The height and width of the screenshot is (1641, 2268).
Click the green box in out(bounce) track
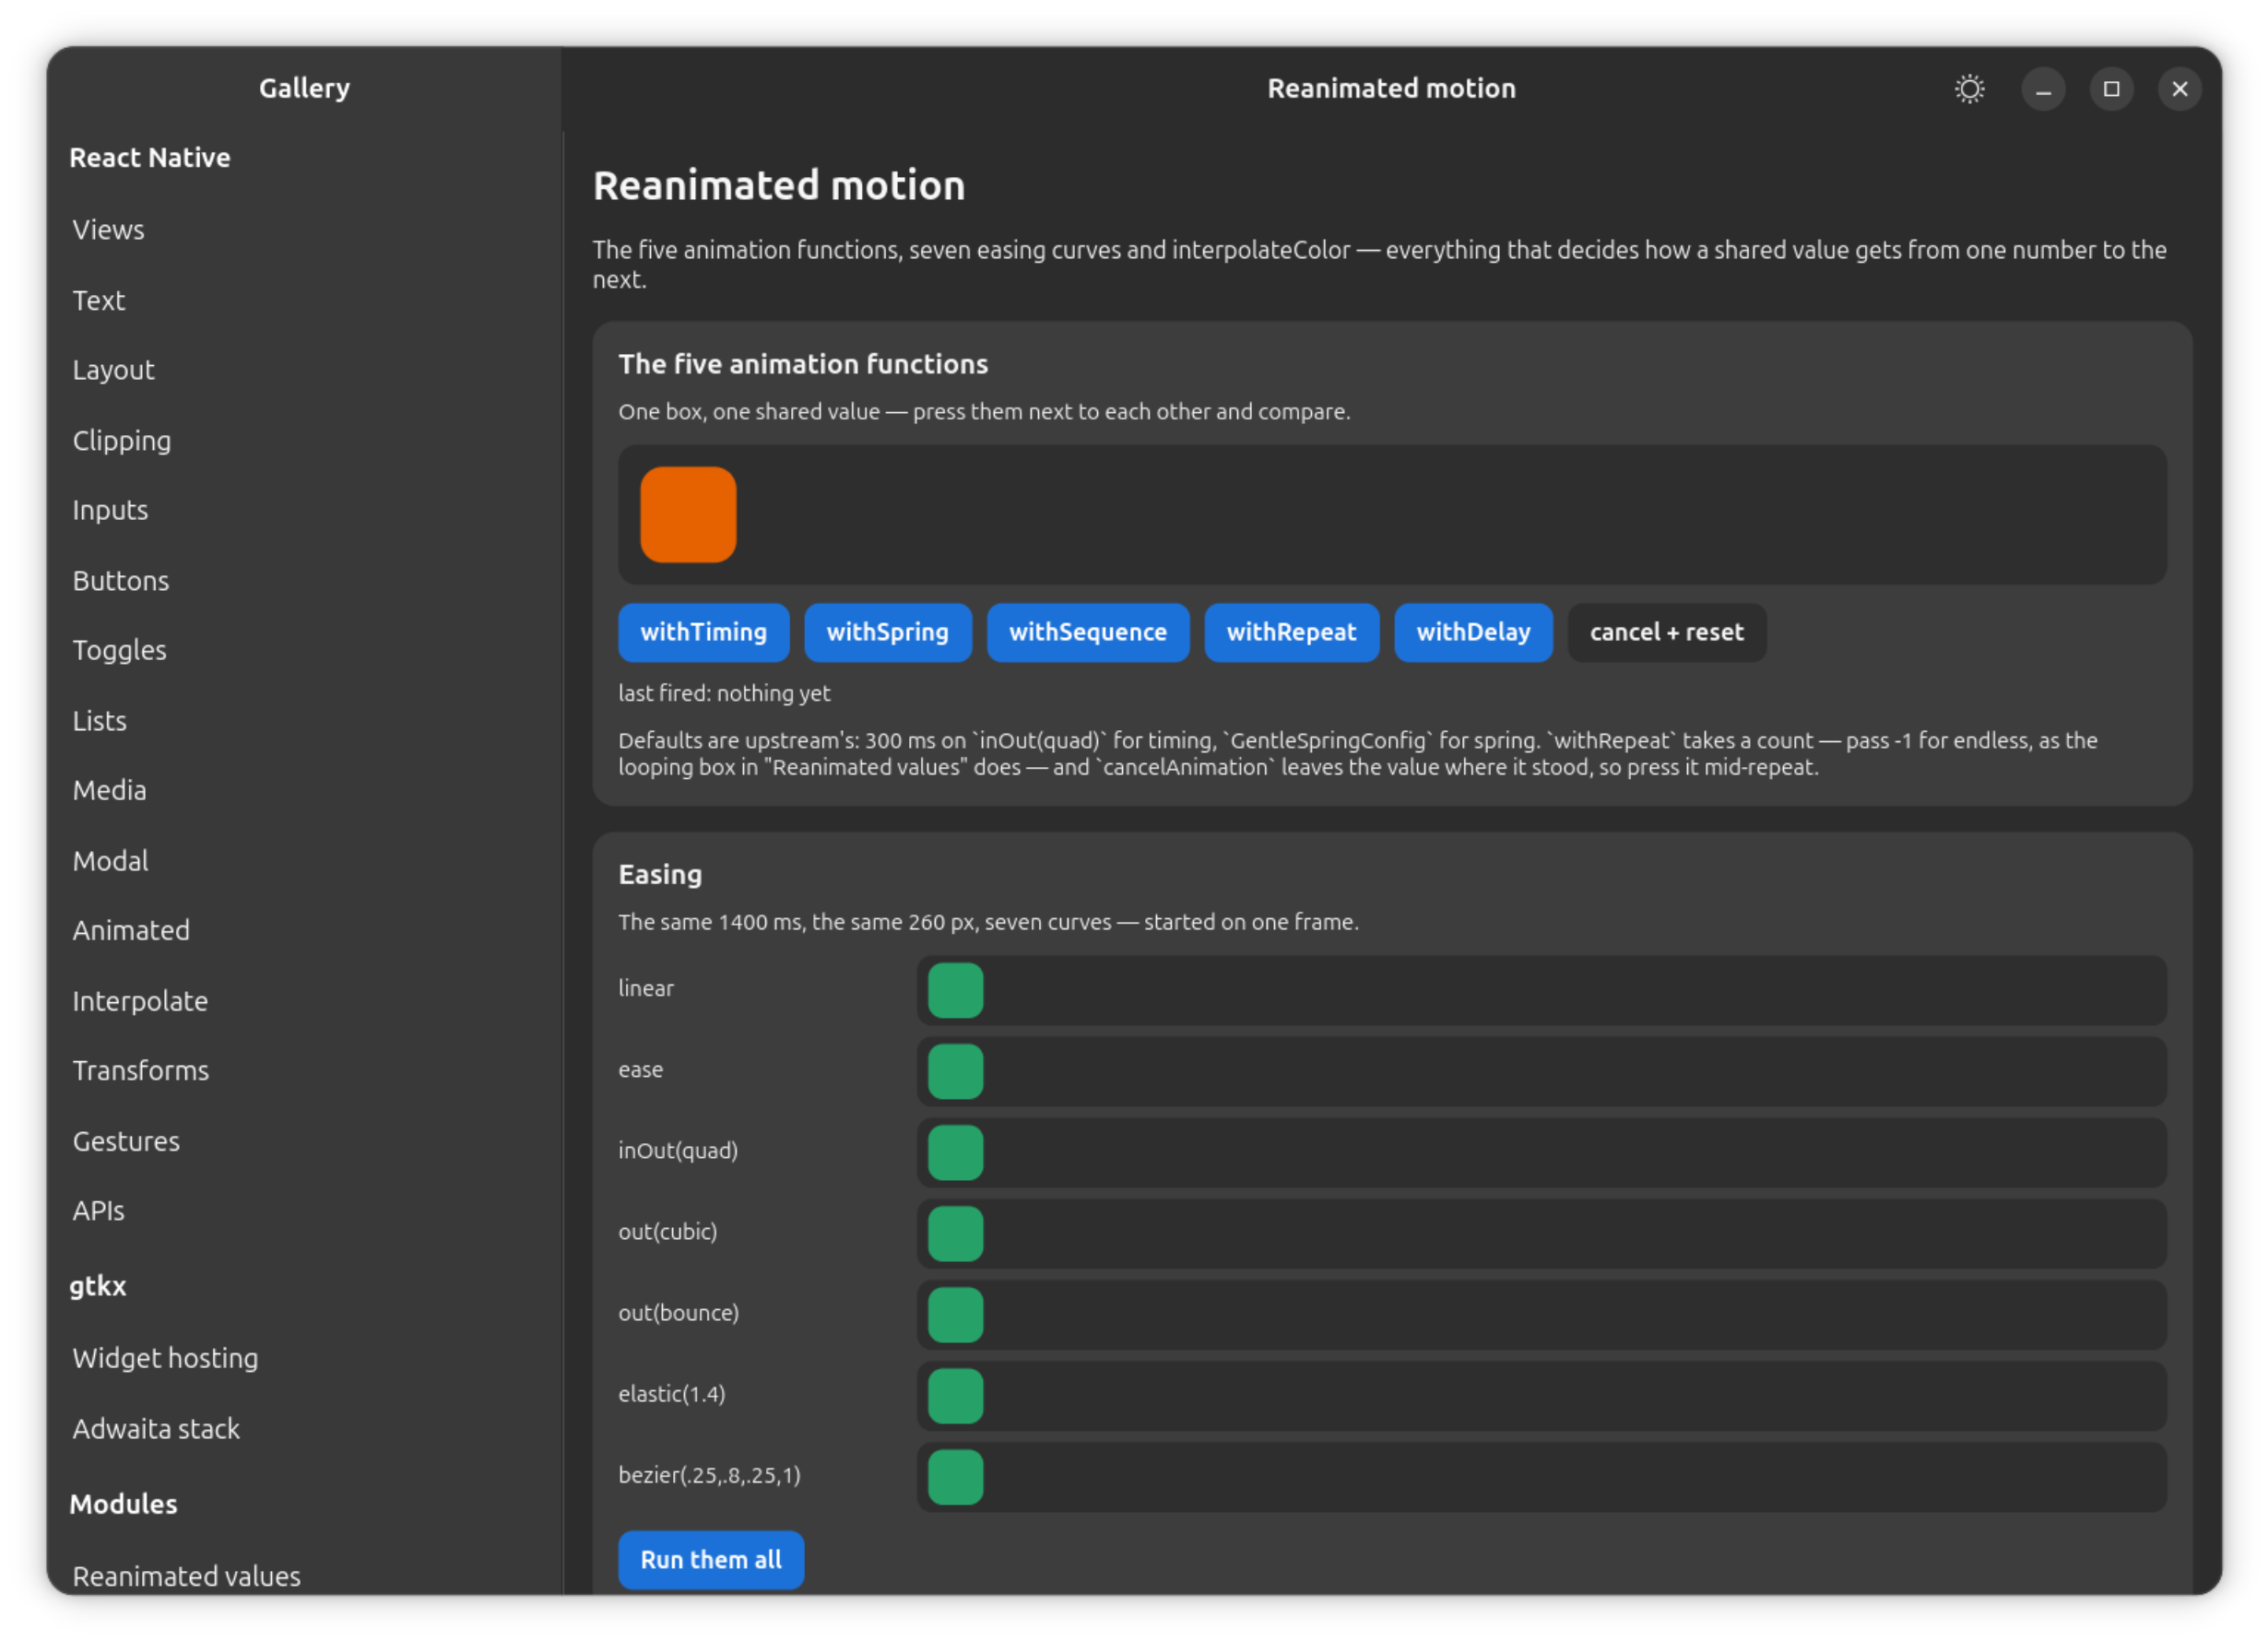(x=955, y=1314)
